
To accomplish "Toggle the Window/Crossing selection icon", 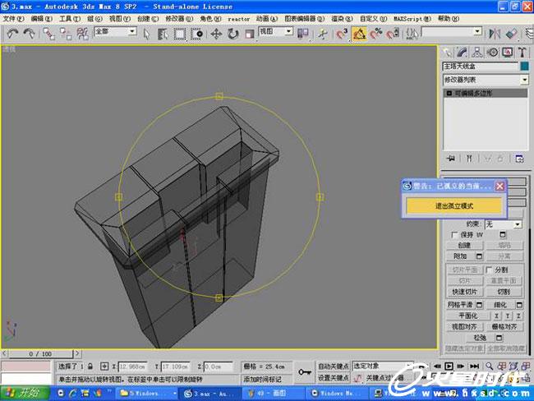I will [196, 34].
